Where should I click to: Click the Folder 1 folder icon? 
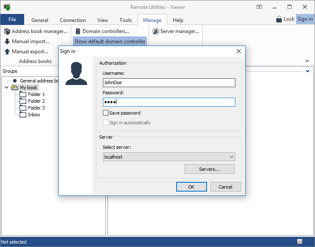(23, 94)
